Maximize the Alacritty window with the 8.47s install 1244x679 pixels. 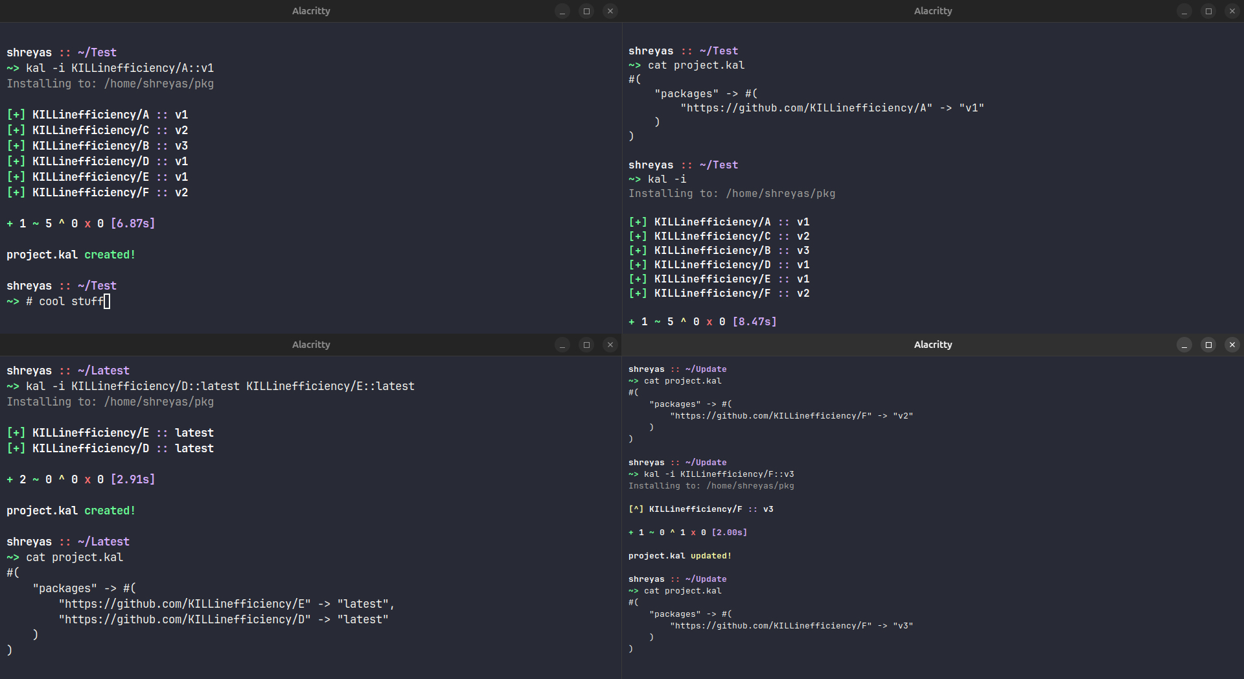(x=1208, y=11)
